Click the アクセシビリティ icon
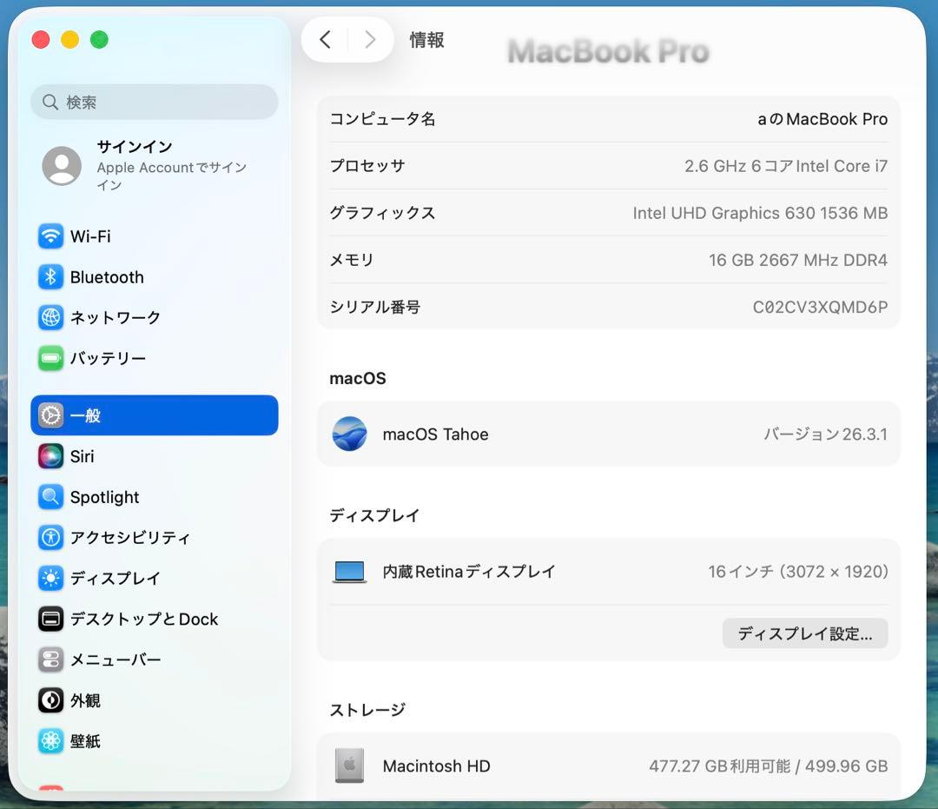 point(51,537)
